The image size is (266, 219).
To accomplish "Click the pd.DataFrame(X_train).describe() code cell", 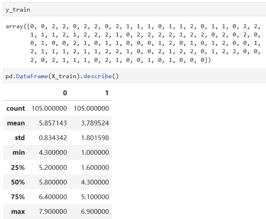I will point(135,76).
